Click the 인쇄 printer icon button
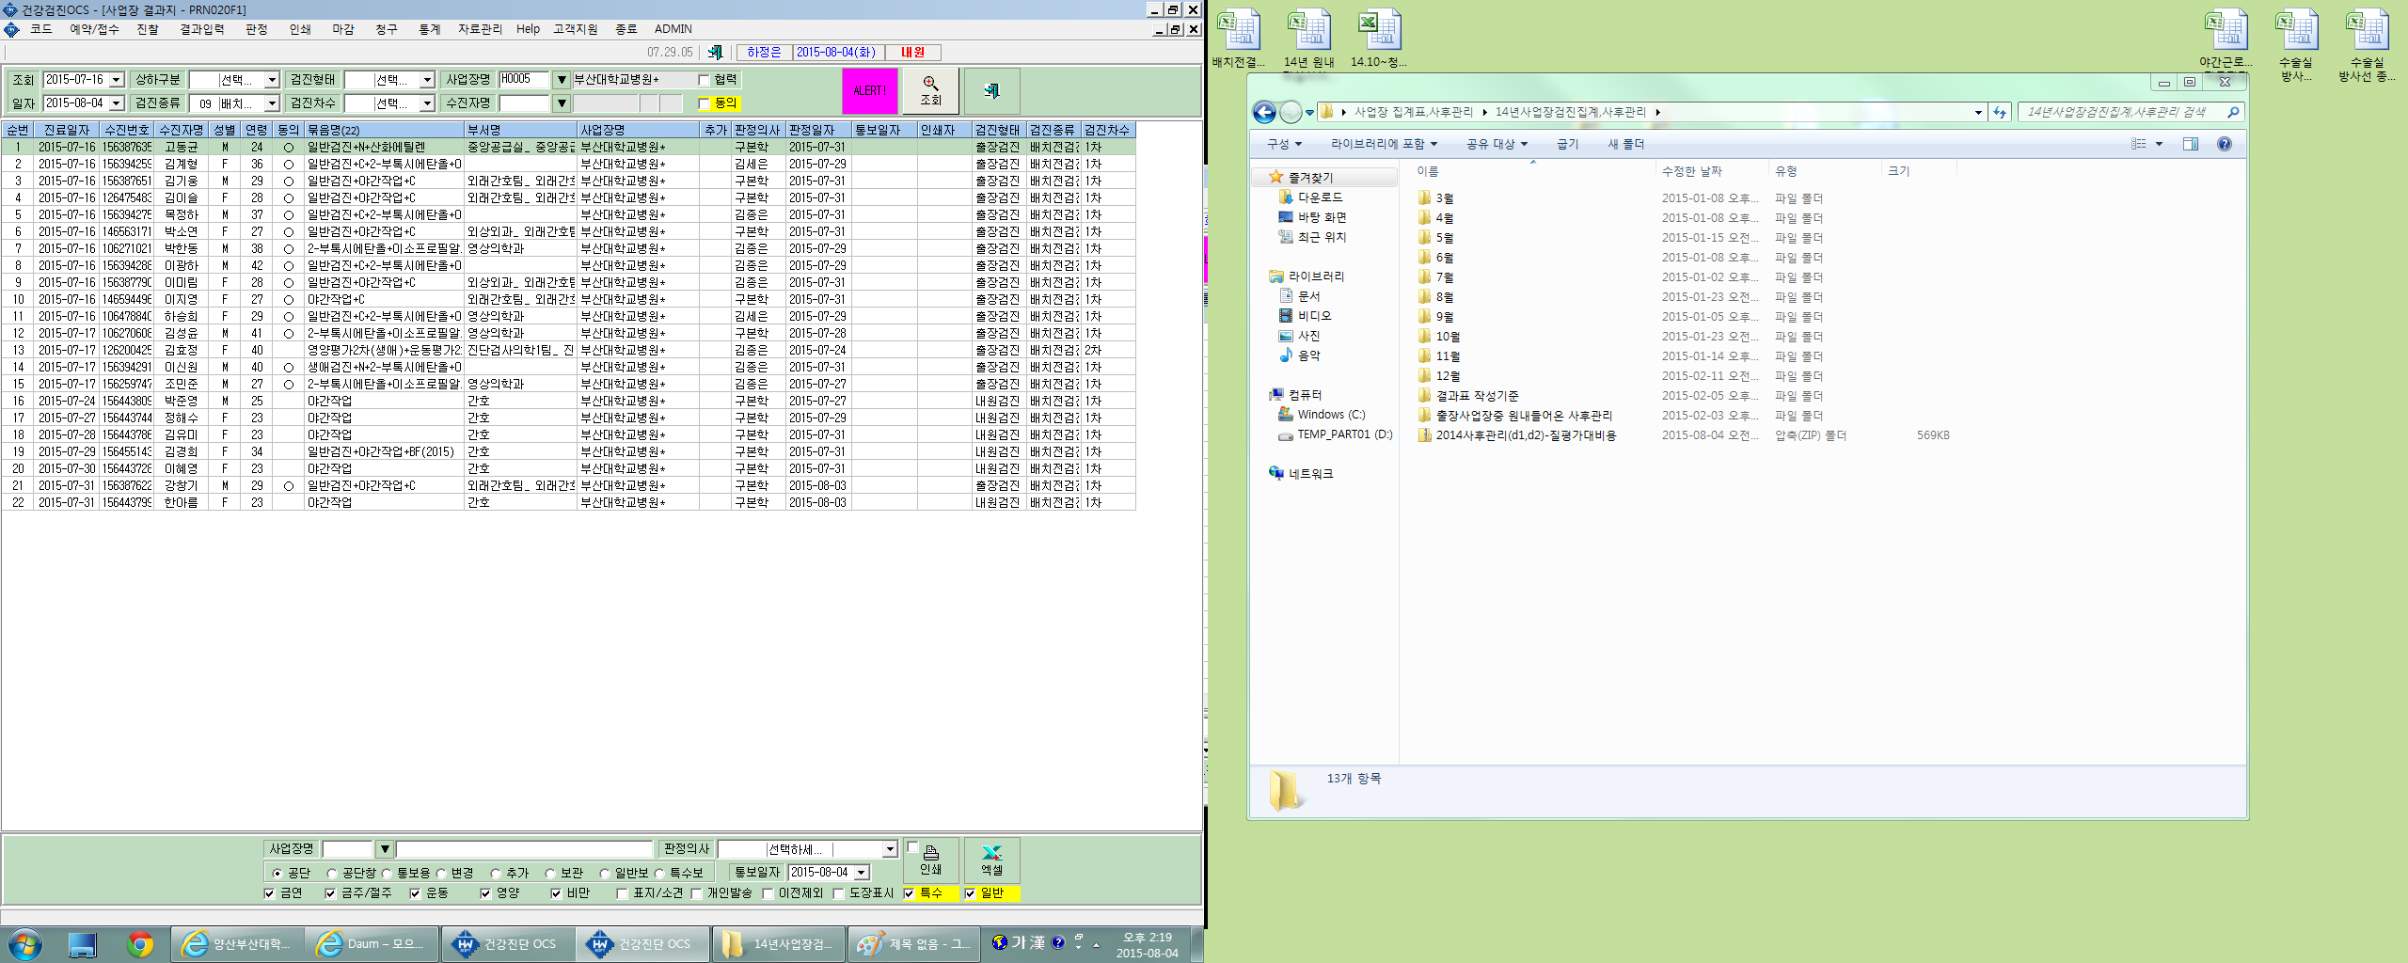 click(930, 860)
